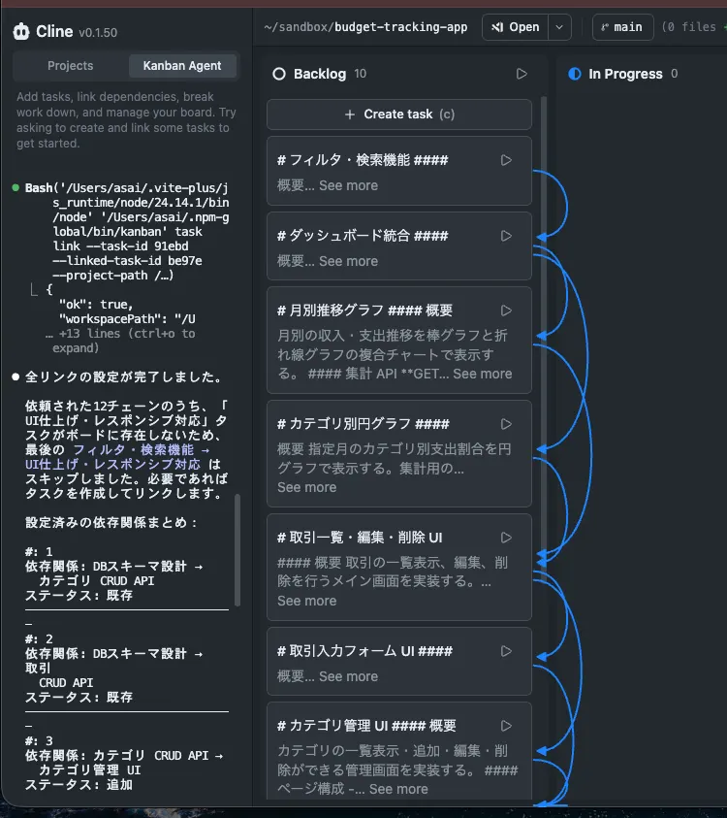Switch to the Projects tab
The width and height of the screenshot is (727, 818).
click(x=71, y=66)
